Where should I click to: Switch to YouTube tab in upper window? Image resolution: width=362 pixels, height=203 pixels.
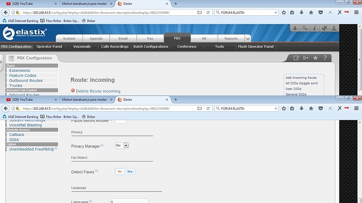point(31,4)
